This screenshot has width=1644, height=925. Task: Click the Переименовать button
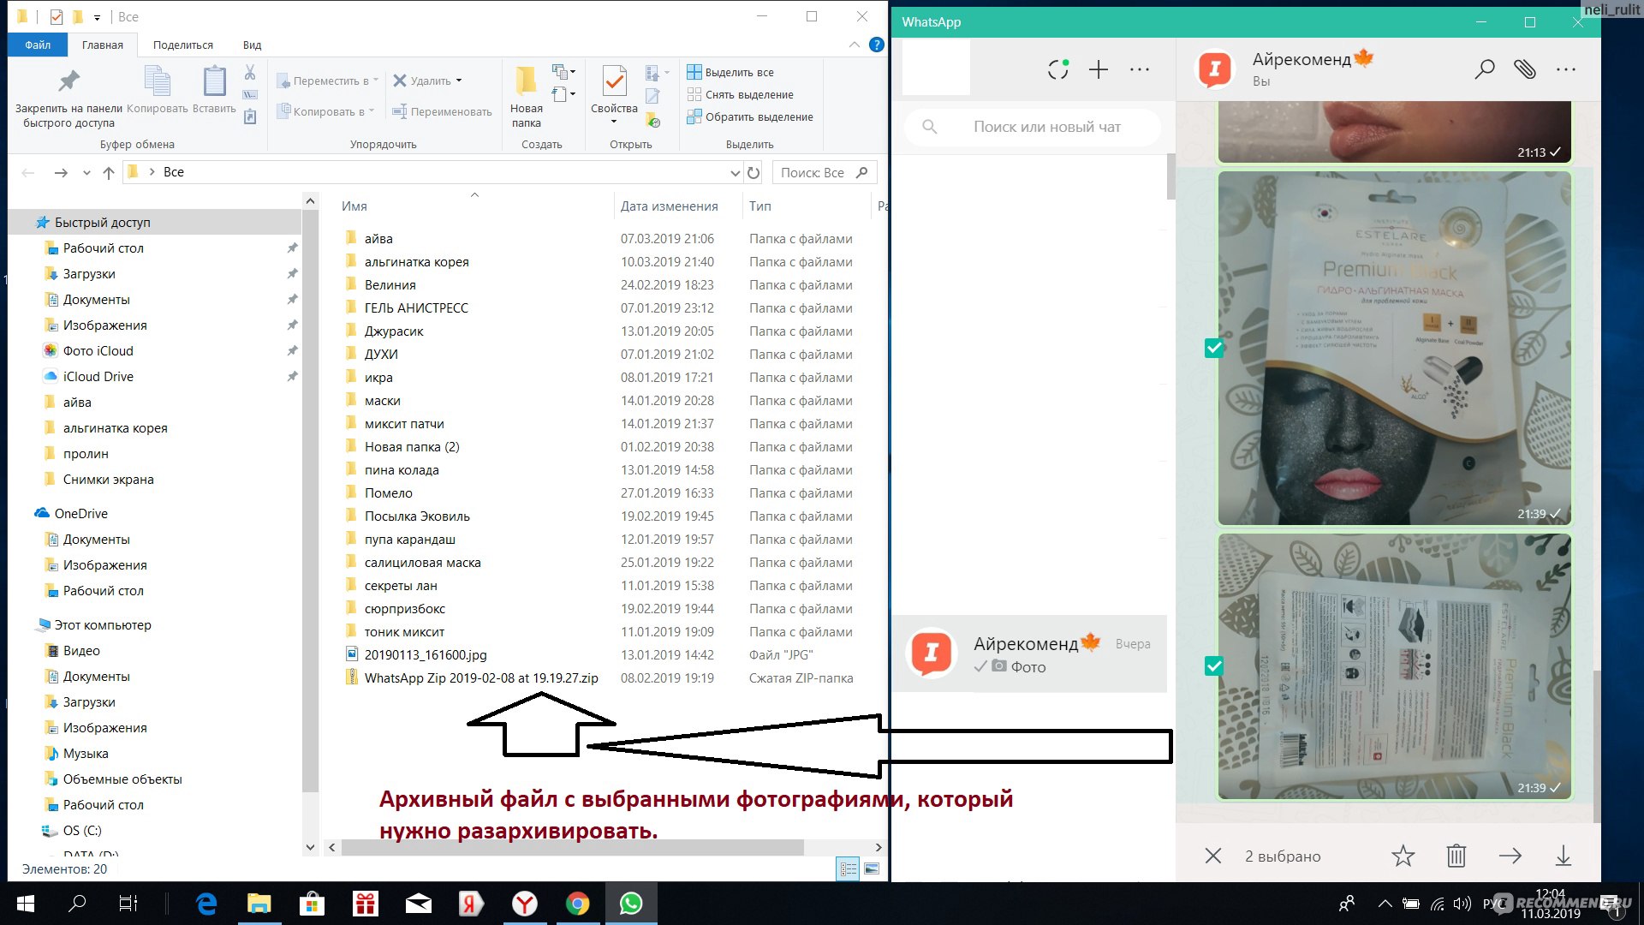pos(442,111)
